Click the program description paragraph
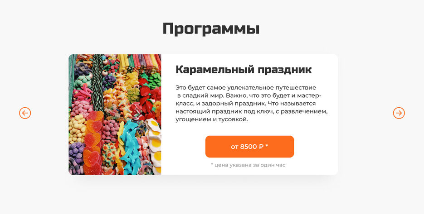This screenshot has height=214, width=424. (252, 103)
